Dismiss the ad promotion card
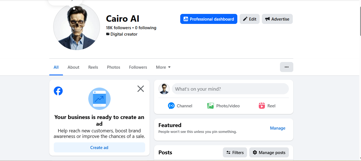The height and width of the screenshot is (161, 361). pos(141,89)
